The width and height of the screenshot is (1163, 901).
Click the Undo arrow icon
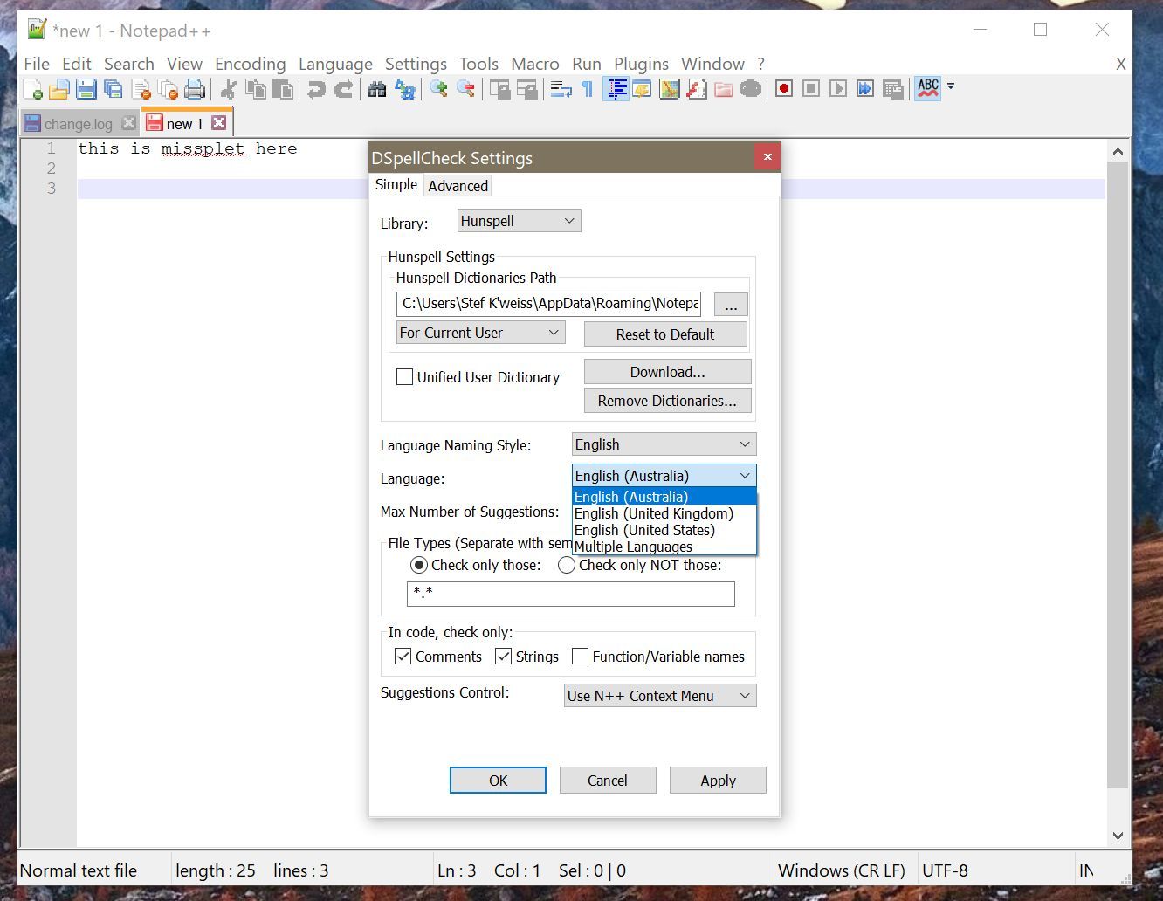tap(316, 89)
